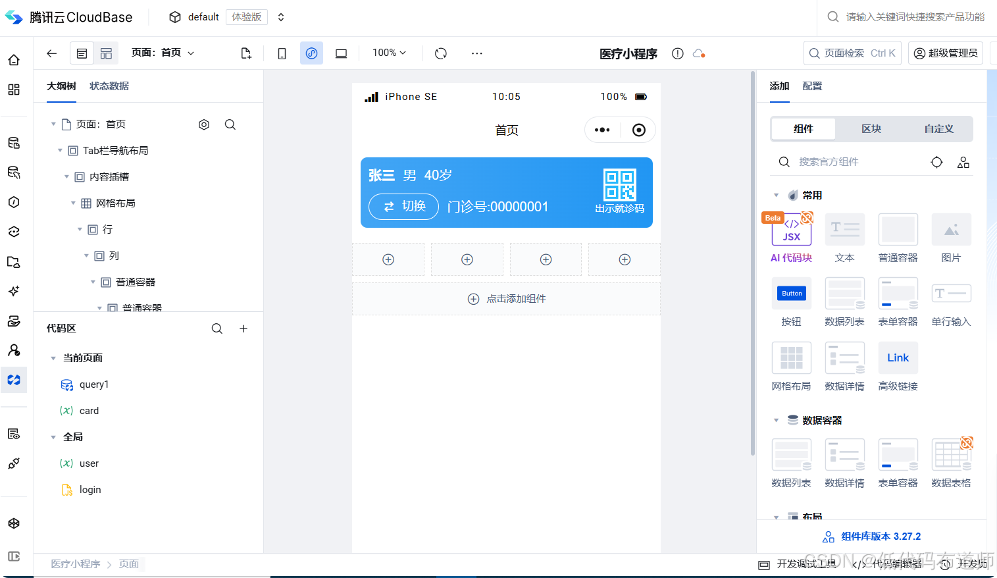The width and height of the screenshot is (997, 578).
Task: Click the create new page icon
Action: [x=245, y=53]
